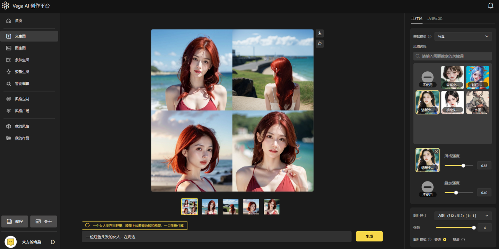Select the 手绘头 style thumbnail

coord(453,102)
